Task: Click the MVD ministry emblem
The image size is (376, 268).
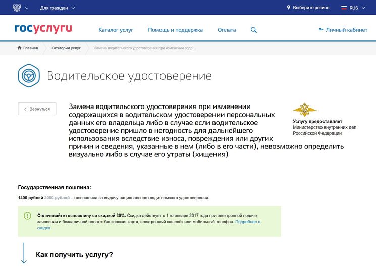Action: click(304, 110)
